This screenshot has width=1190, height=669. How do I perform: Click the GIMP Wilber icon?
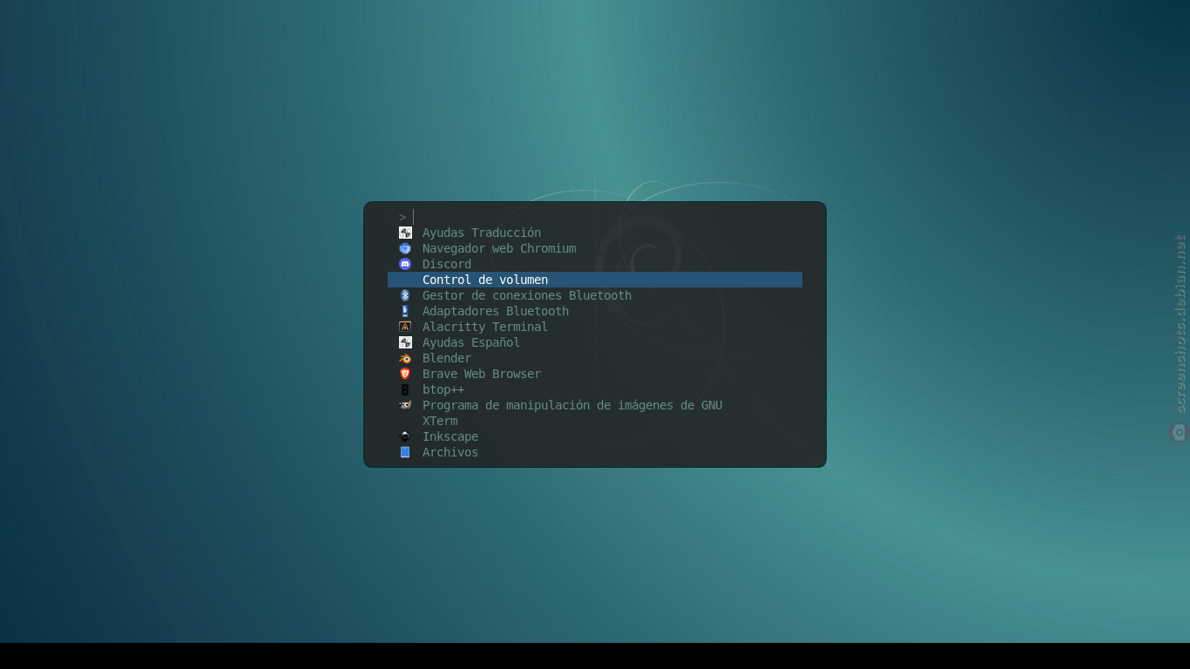(x=405, y=405)
